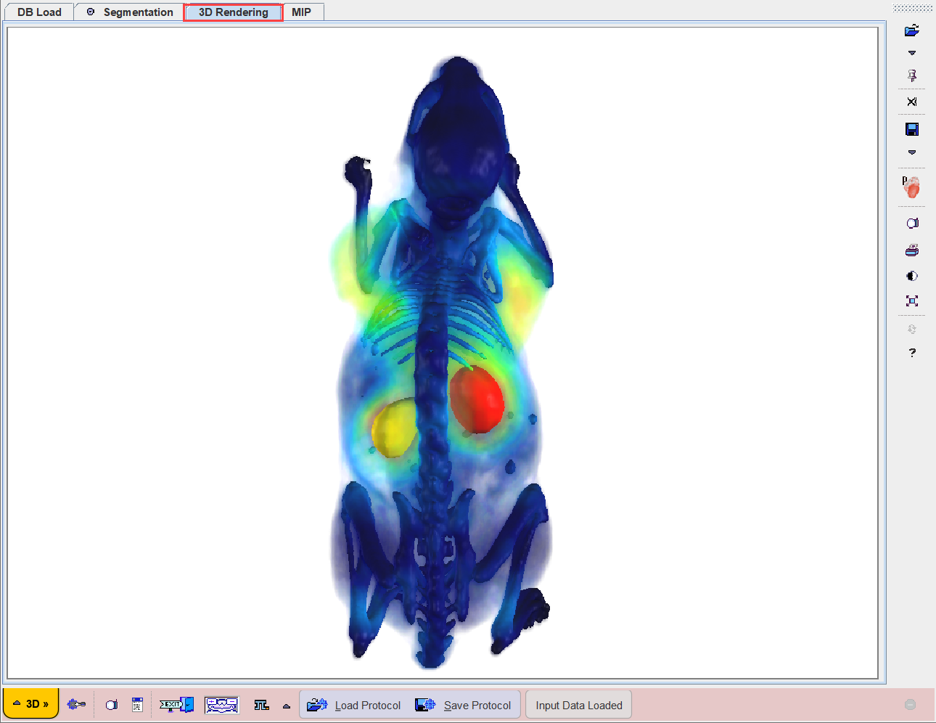Click the pushpin icon in right sidebar
Image resolution: width=936 pixels, height=723 pixels.
pyautogui.click(x=912, y=75)
